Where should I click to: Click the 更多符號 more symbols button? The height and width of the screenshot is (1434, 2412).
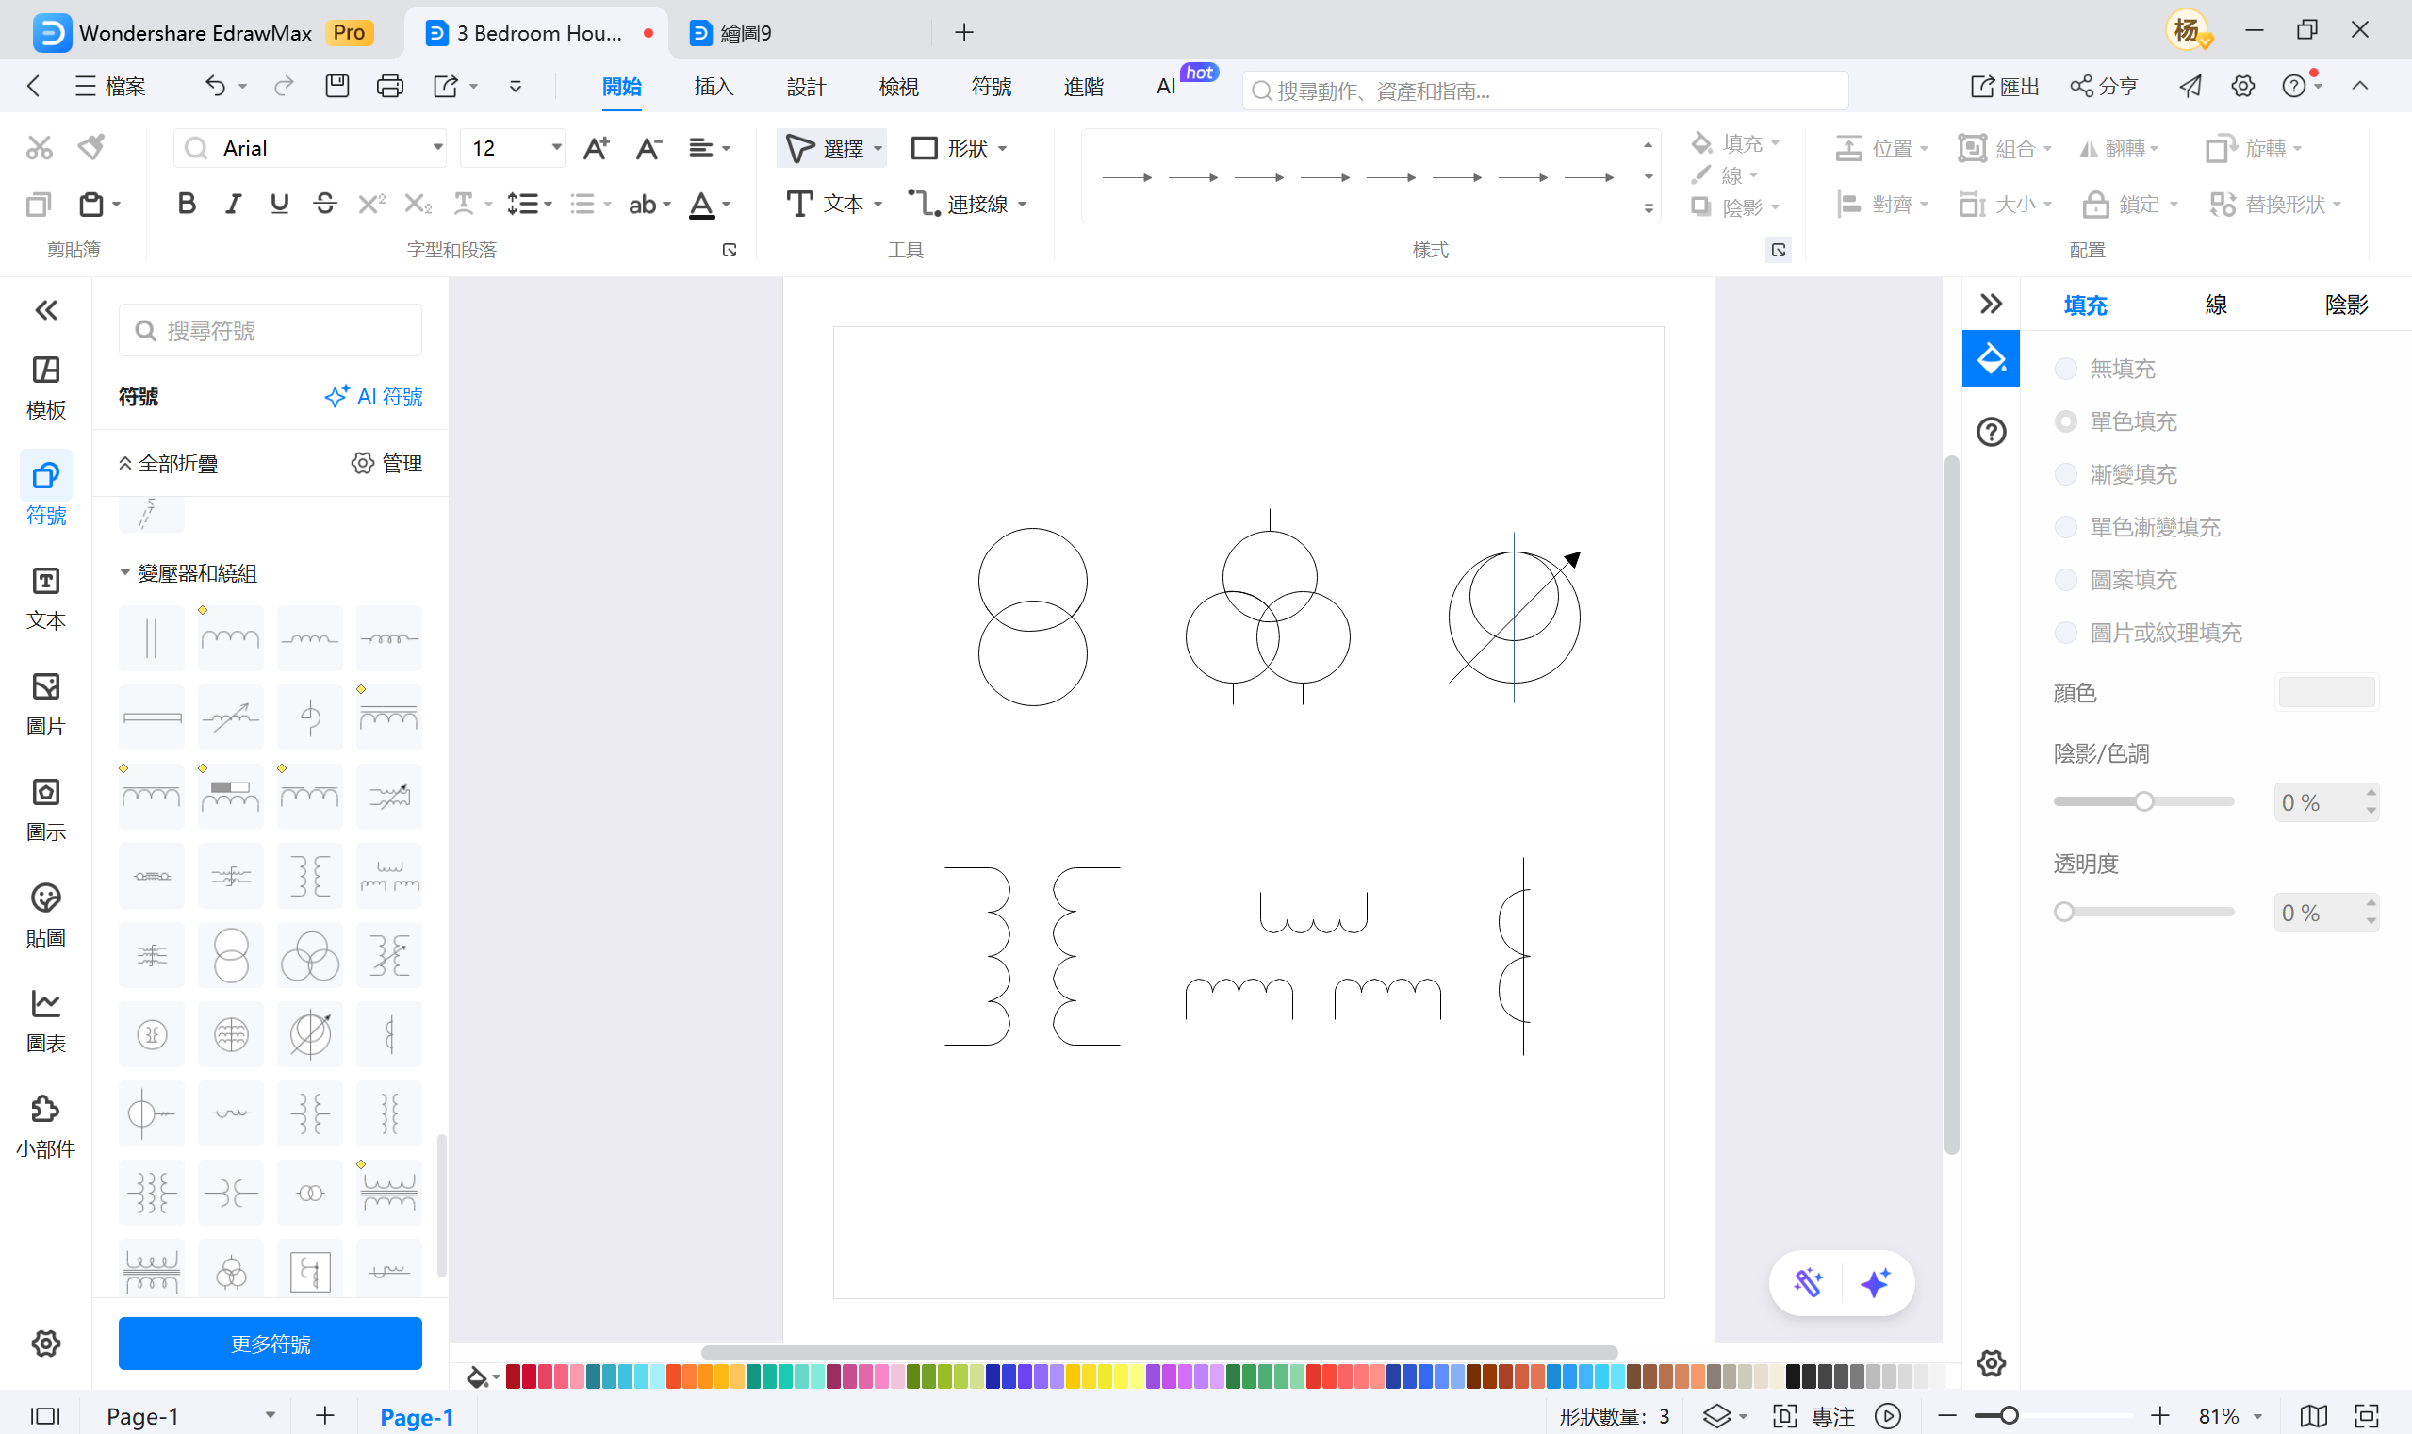(x=270, y=1343)
